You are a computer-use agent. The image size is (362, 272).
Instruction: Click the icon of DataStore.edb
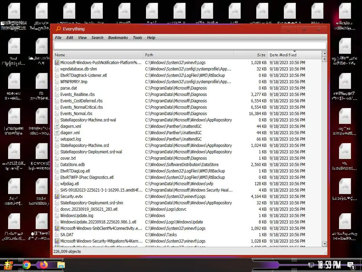57,164
